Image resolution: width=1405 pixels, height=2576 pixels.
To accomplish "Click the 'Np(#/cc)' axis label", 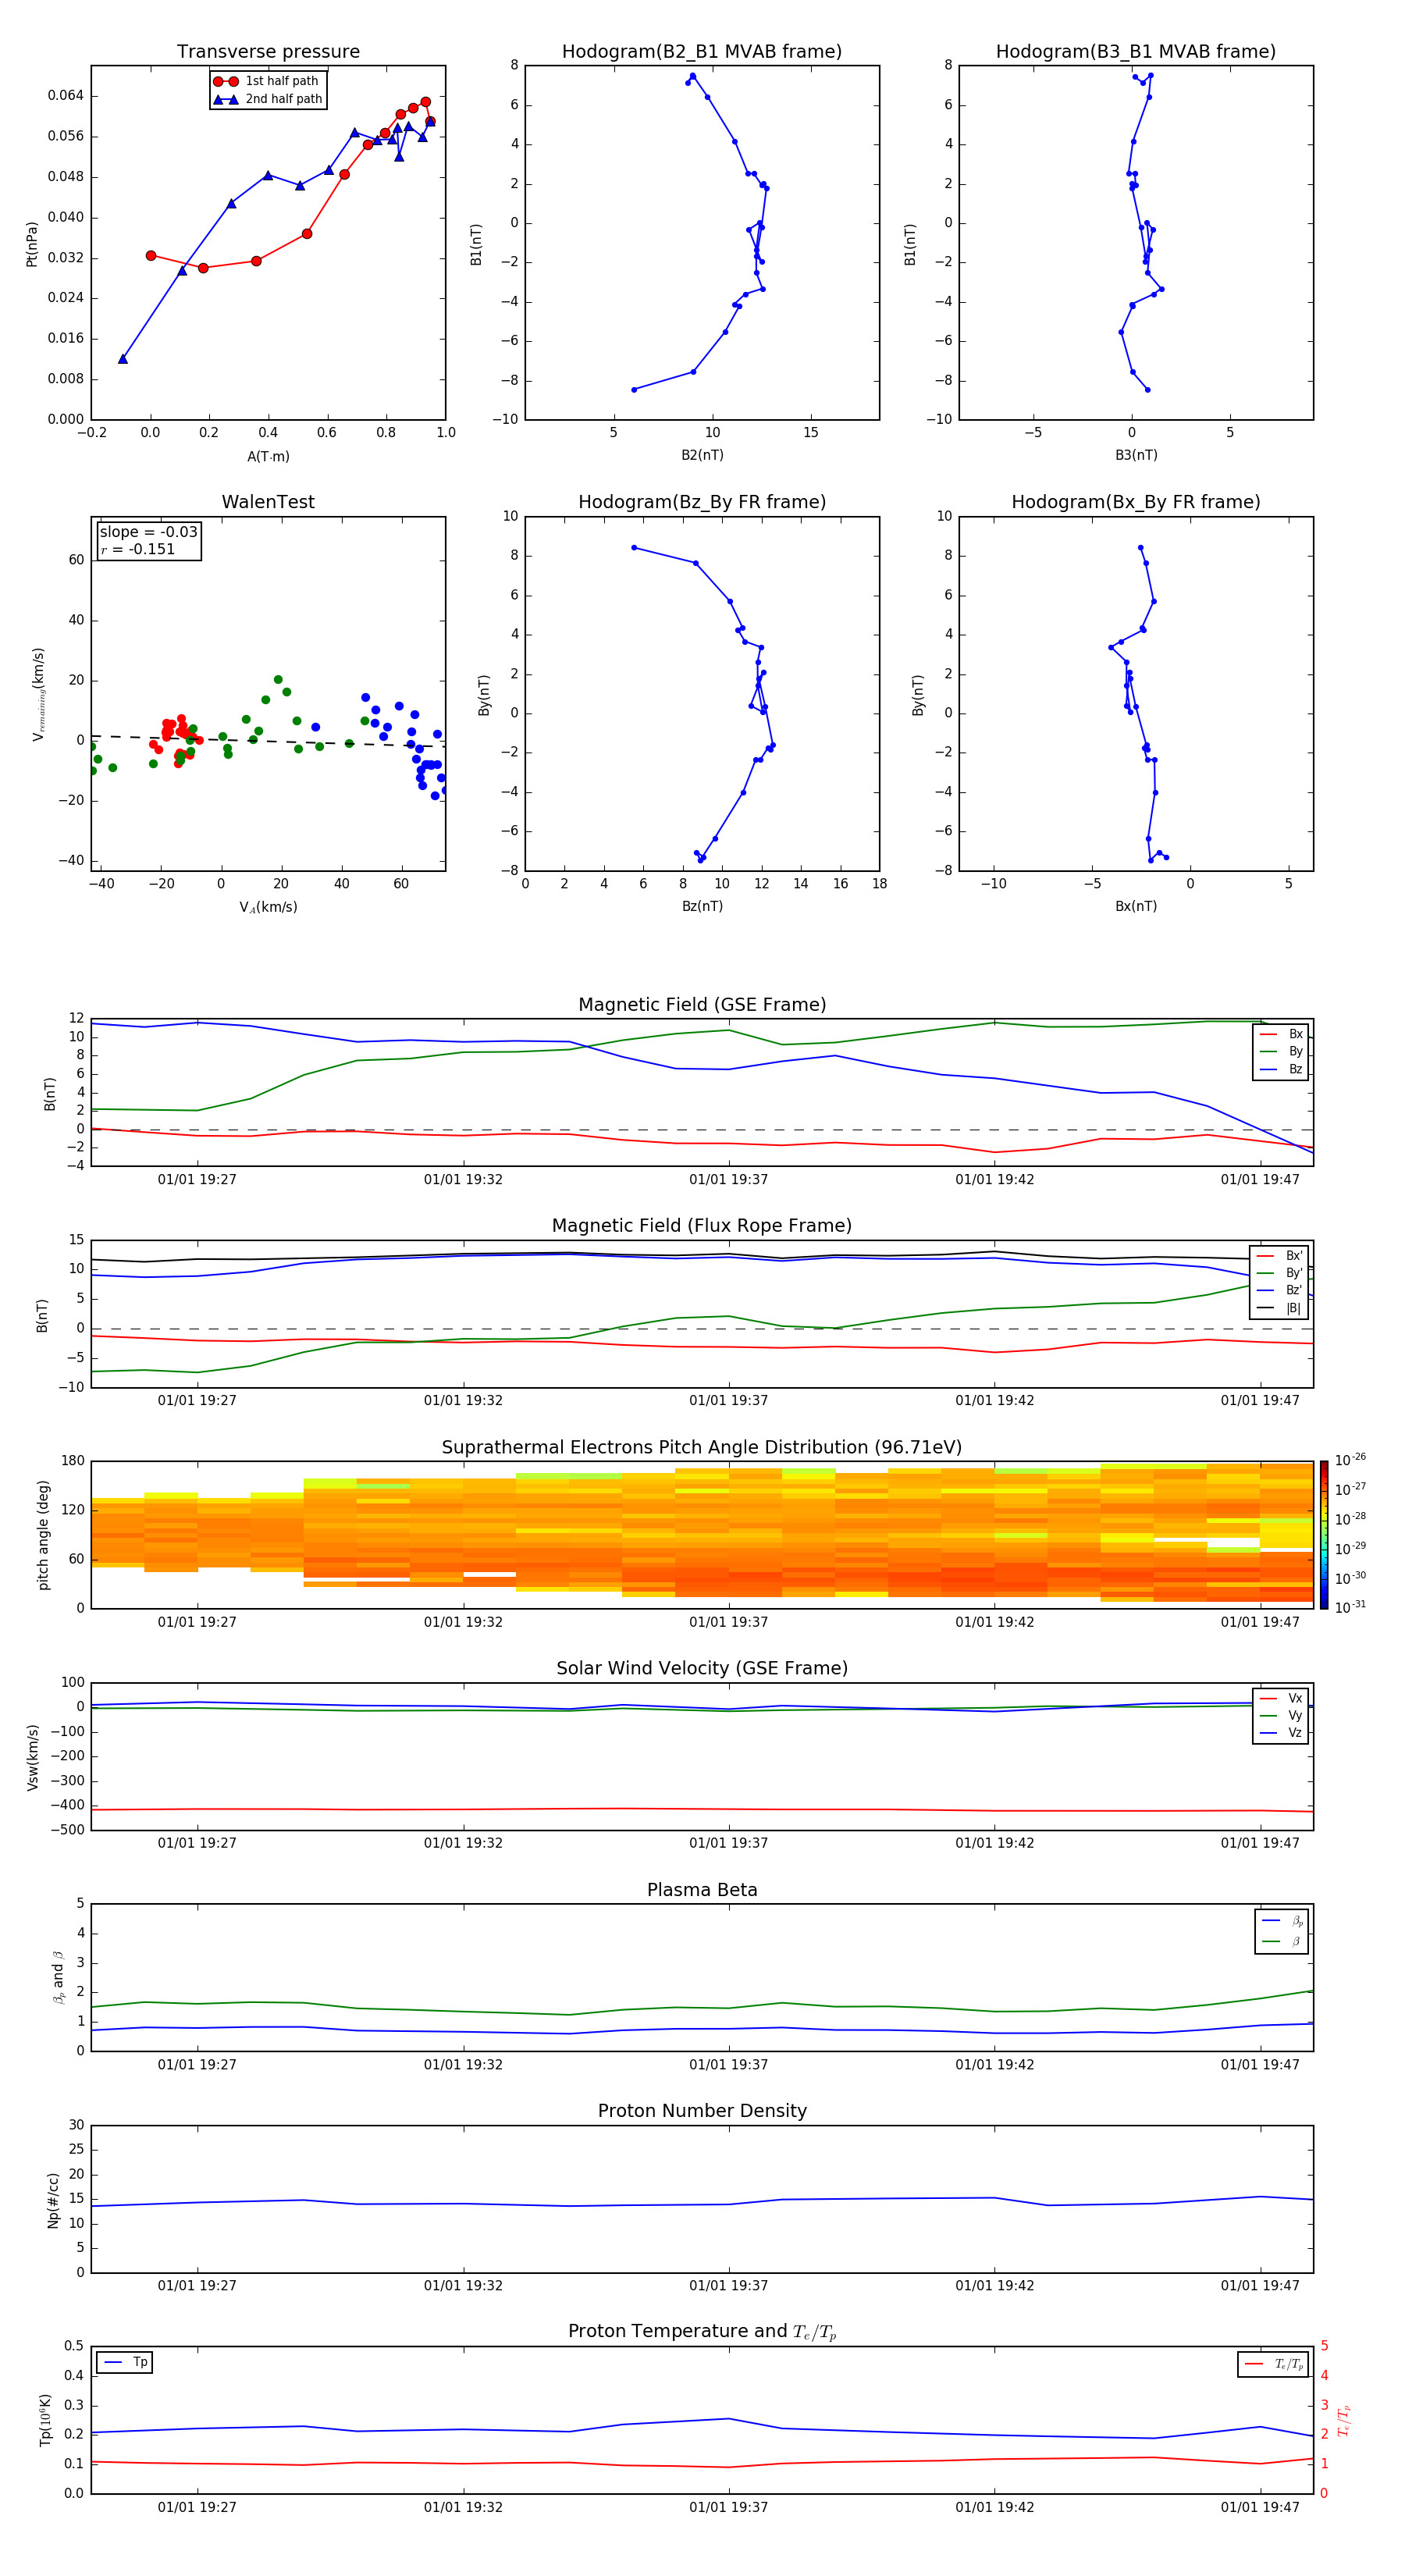I will pyautogui.click(x=53, y=2199).
